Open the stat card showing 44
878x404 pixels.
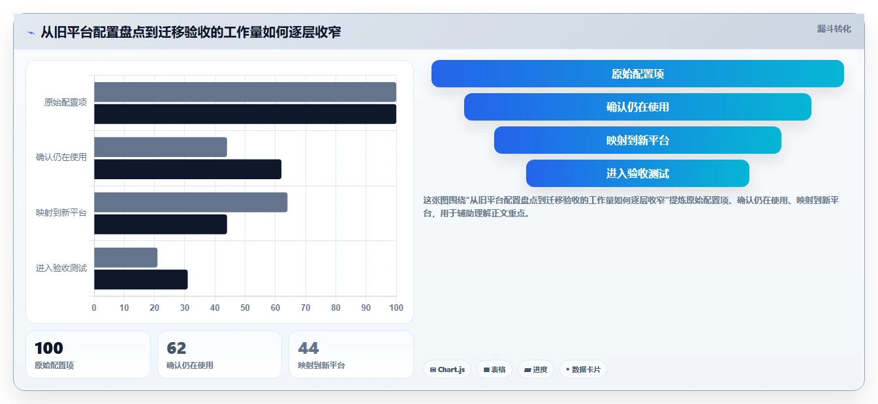click(351, 354)
